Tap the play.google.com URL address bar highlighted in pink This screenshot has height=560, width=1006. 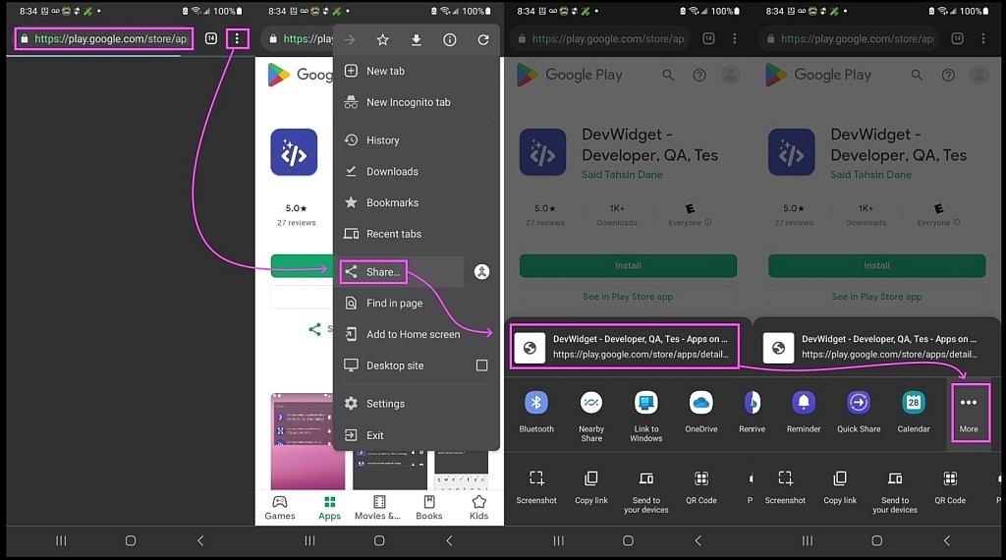pos(104,38)
